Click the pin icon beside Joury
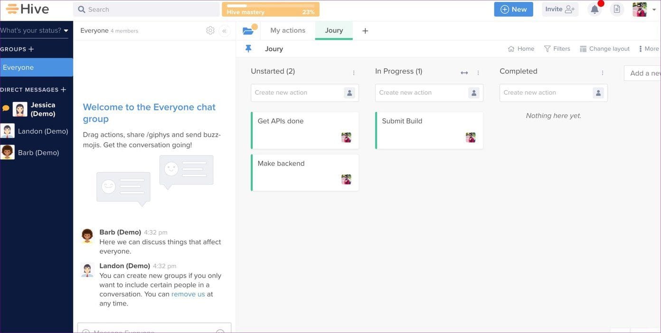The height and width of the screenshot is (333, 661). (x=248, y=49)
